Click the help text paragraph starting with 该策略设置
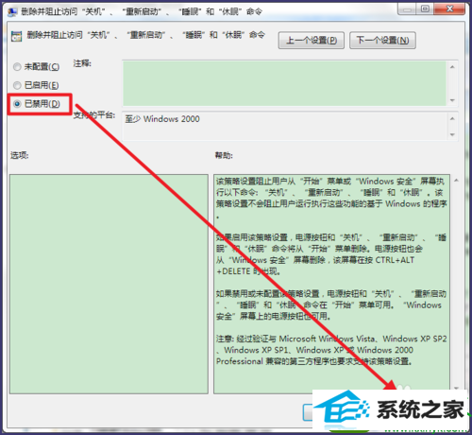This screenshot has width=472, height=435. [x=331, y=198]
